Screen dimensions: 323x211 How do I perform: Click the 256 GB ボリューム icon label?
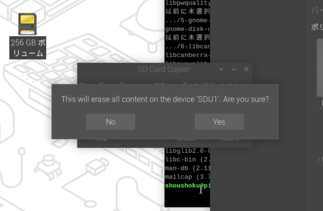(28, 48)
